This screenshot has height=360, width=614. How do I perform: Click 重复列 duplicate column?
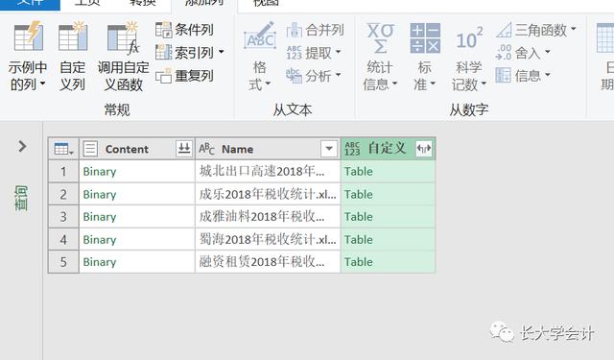click(184, 75)
